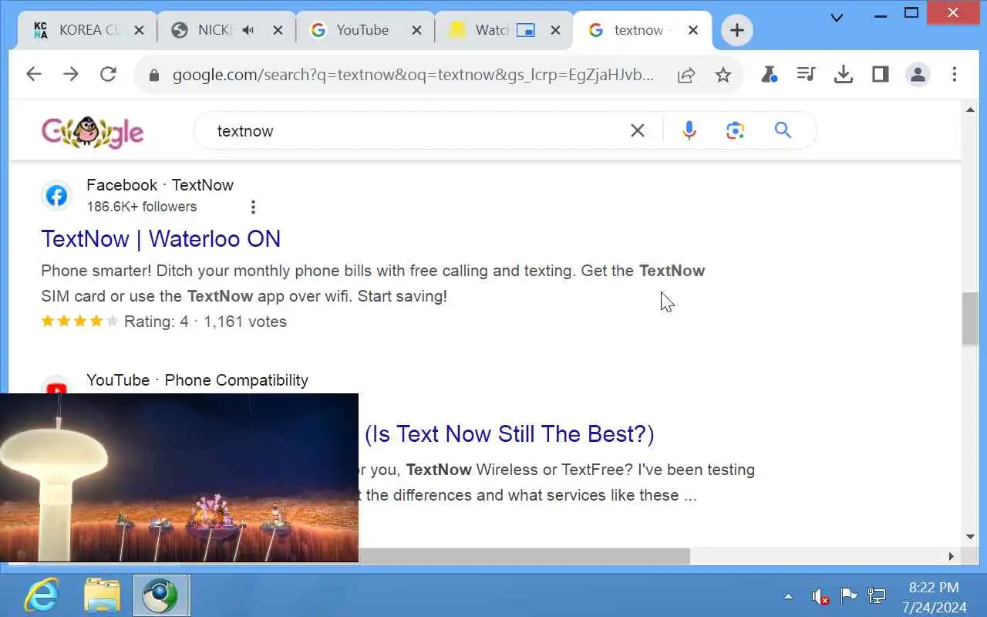The width and height of the screenshot is (987, 617).
Task: Switch to the YouTube tab
Action: [x=364, y=30]
